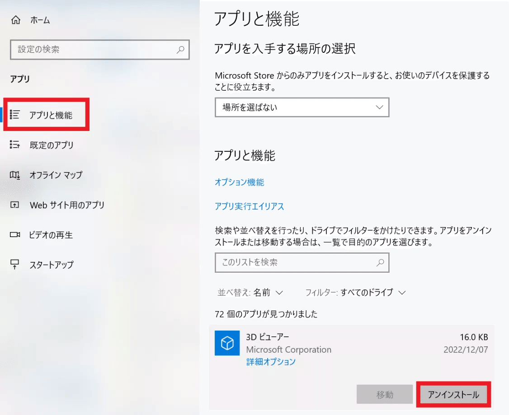This screenshot has width=509, height=415.
Task: Open the アプリ実行エイリアス link
Action: [250, 206]
